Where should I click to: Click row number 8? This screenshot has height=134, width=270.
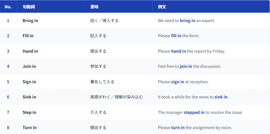pyautogui.click(x=8, y=128)
